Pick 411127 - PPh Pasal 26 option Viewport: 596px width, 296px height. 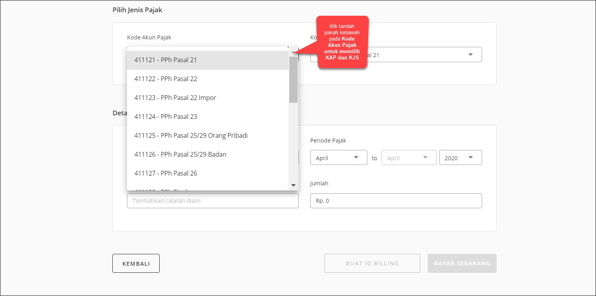pos(208,174)
